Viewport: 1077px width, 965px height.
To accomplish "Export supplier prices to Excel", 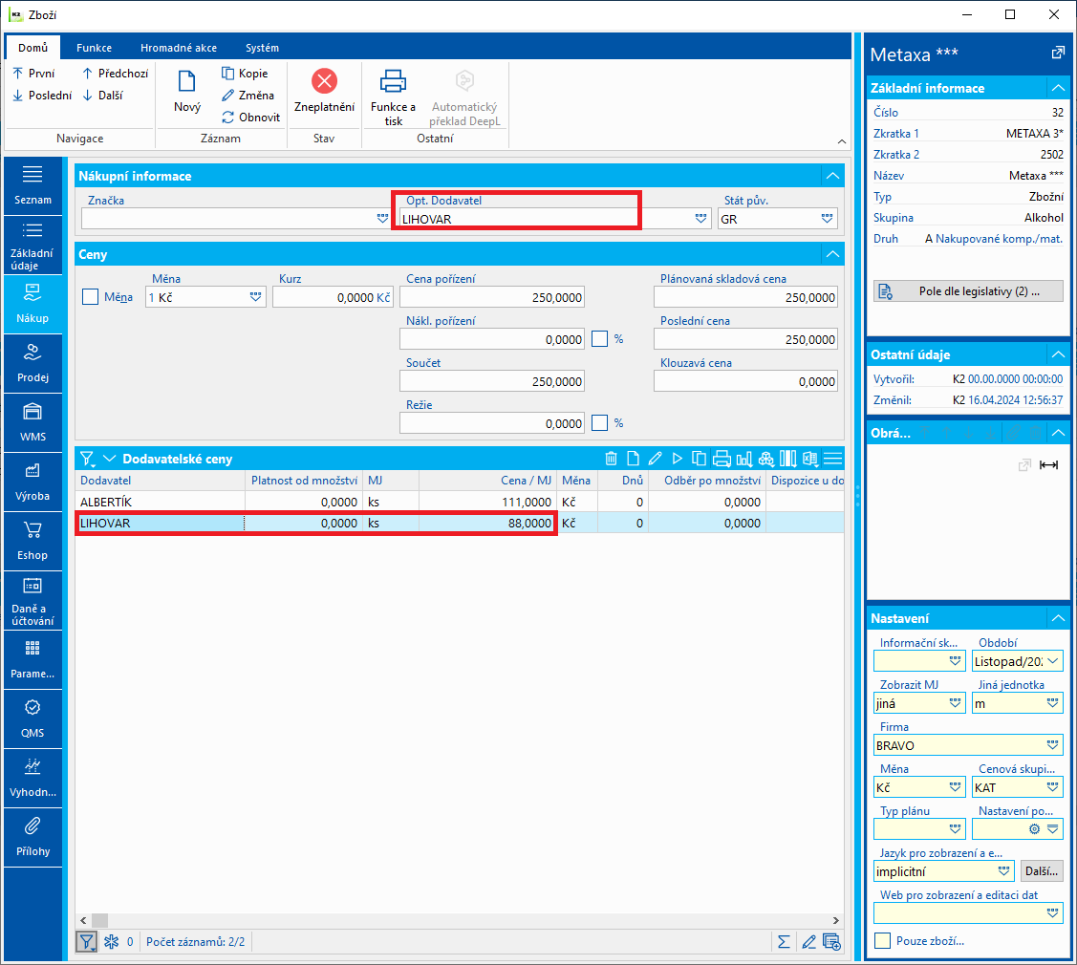I will tap(810, 458).
